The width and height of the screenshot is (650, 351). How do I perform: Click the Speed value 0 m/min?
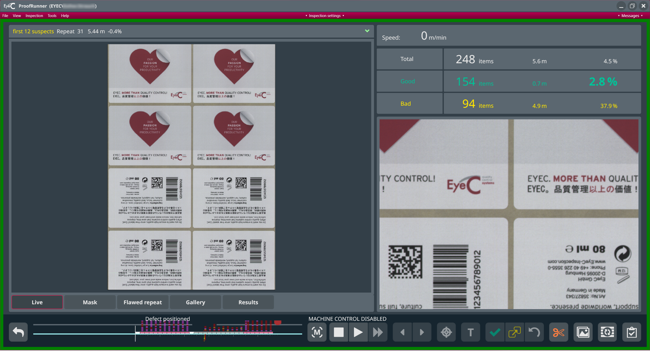[433, 36]
